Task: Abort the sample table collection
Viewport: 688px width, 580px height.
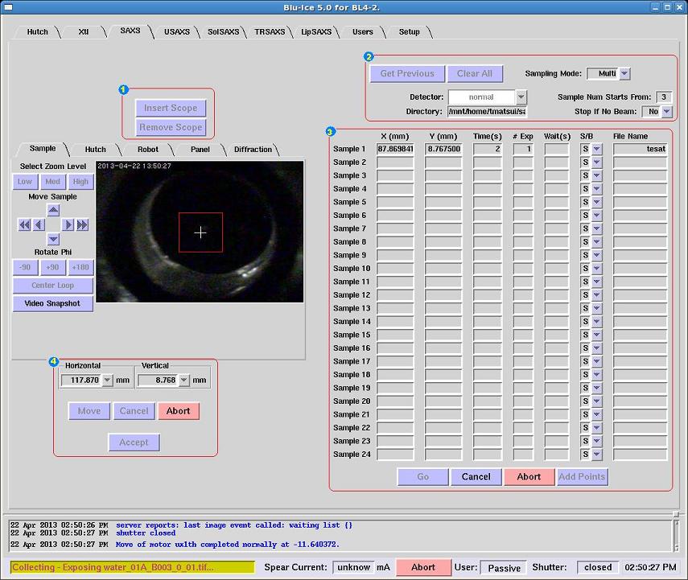Action: pos(529,476)
